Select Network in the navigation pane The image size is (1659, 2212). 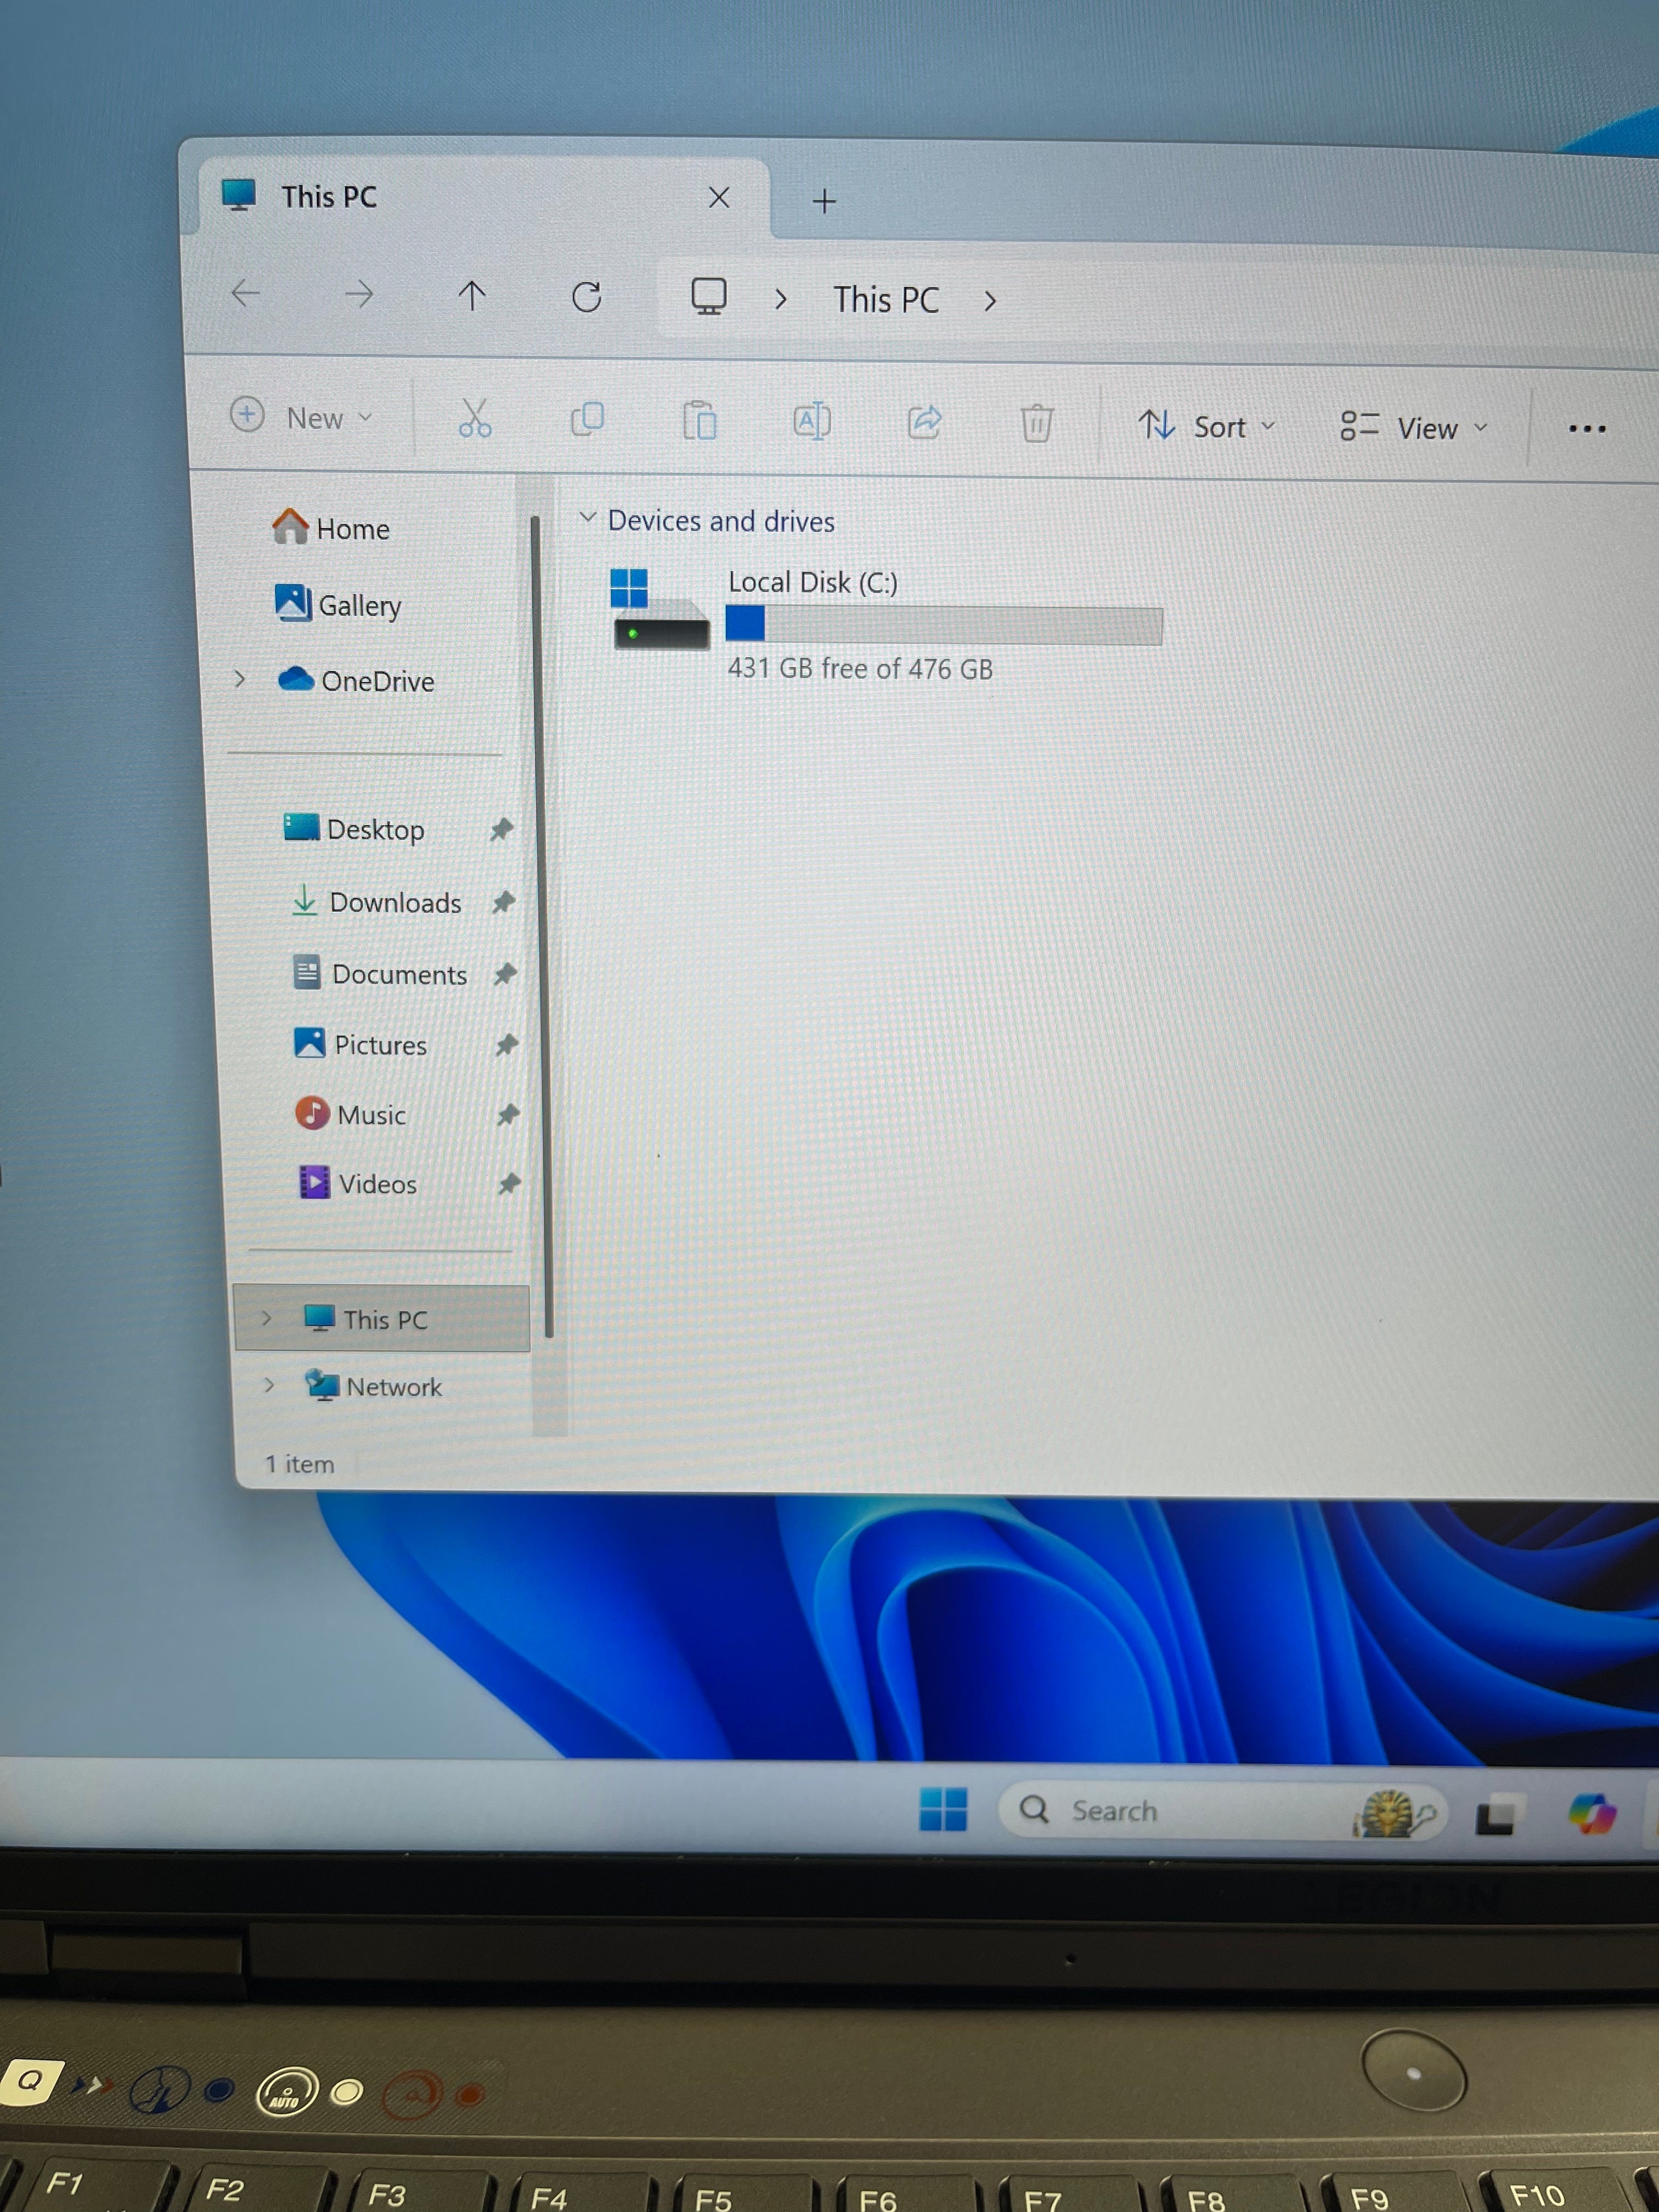click(373, 1386)
